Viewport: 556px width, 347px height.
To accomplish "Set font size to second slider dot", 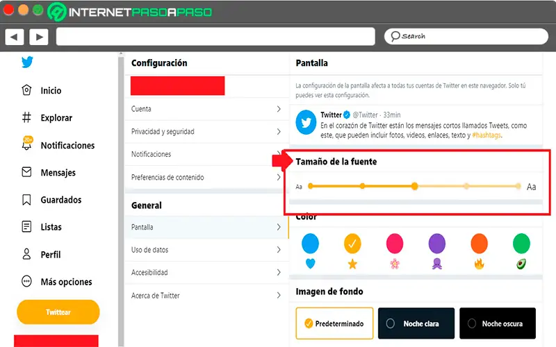I will pos(362,186).
